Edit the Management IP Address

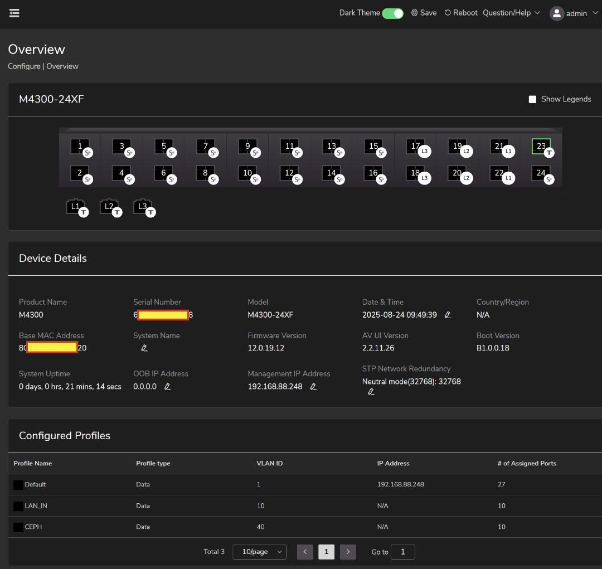click(x=313, y=386)
